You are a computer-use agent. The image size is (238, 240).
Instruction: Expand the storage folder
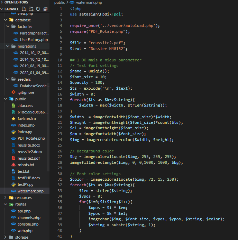6,237
